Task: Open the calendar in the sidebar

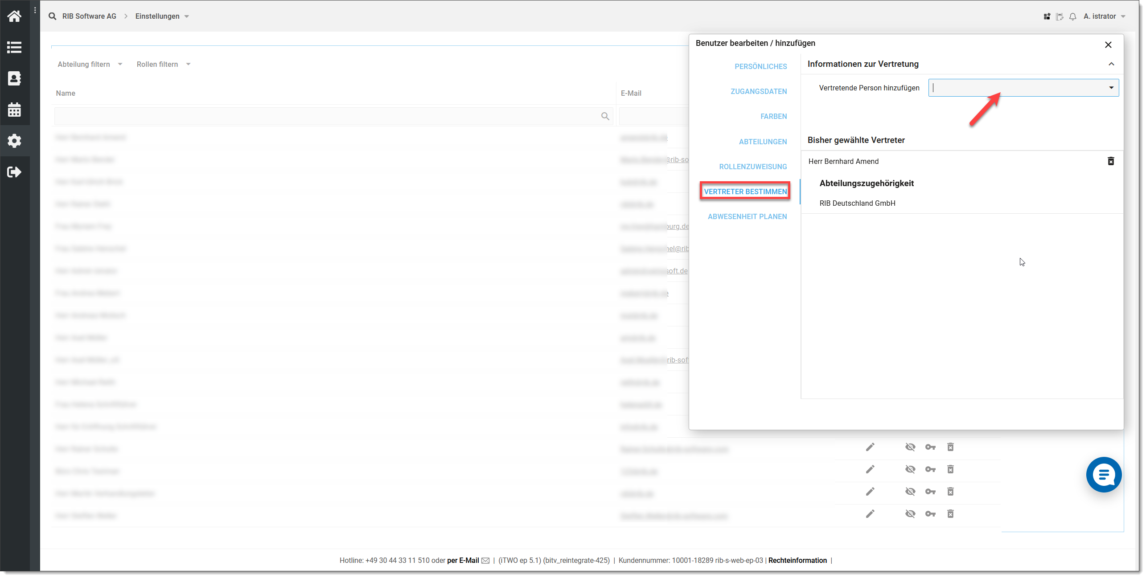Action: (14, 110)
